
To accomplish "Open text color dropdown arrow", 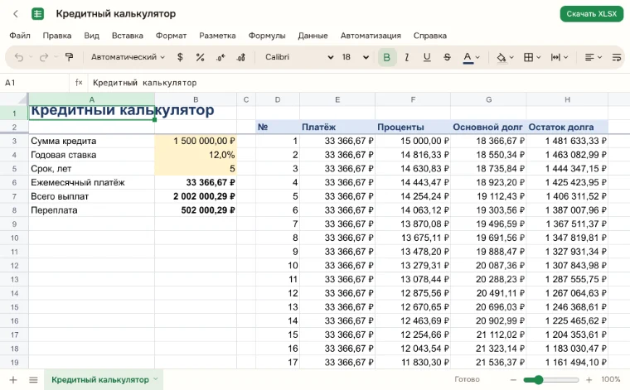I will click(477, 57).
